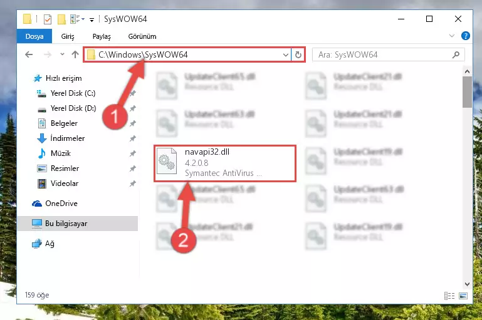Switch to the Paylaş ribbon tab

click(x=102, y=36)
